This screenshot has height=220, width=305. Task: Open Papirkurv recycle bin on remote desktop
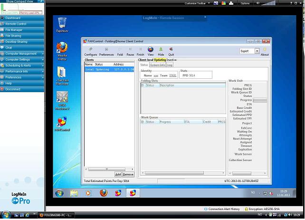62,25
